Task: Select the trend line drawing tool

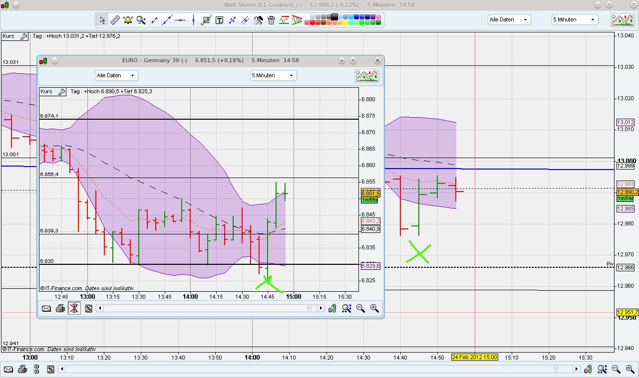Action: [x=166, y=20]
